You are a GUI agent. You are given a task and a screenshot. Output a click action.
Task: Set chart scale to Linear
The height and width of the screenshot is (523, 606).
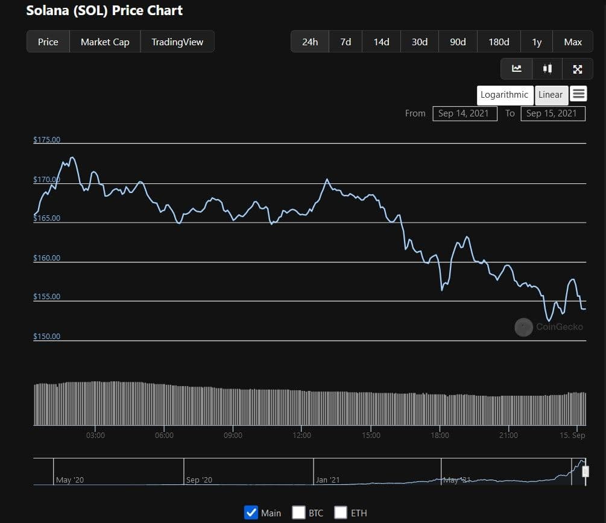coord(551,95)
